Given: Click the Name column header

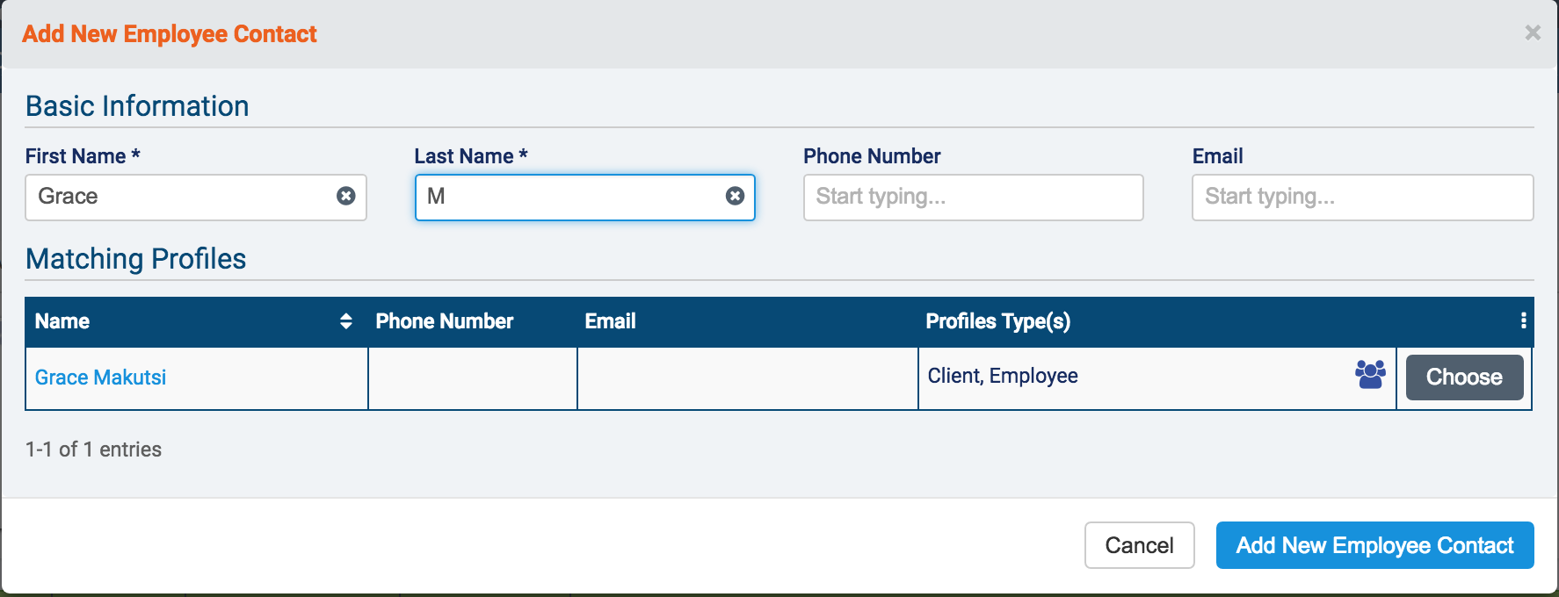Looking at the screenshot, I should (63, 321).
